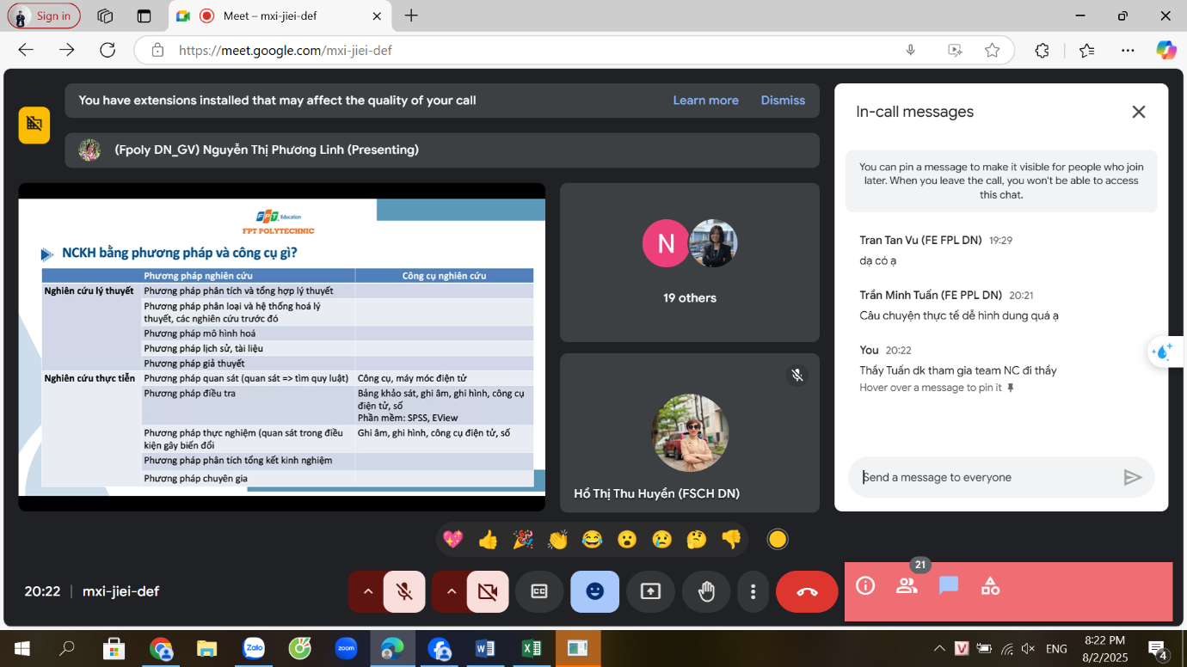The width and height of the screenshot is (1187, 667).
Task: Toggle the camera off button
Action: (x=488, y=591)
